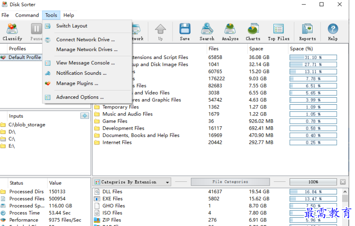Select Manage Network Drives entry
355x226 pixels.
coord(87,49)
